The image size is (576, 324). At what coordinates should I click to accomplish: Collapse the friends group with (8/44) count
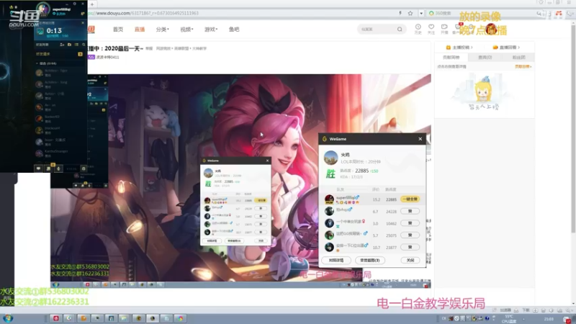click(47, 63)
